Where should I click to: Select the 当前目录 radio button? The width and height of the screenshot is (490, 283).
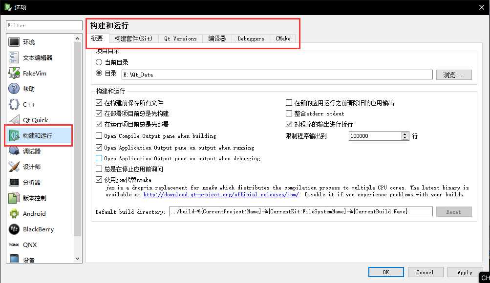[x=99, y=62]
